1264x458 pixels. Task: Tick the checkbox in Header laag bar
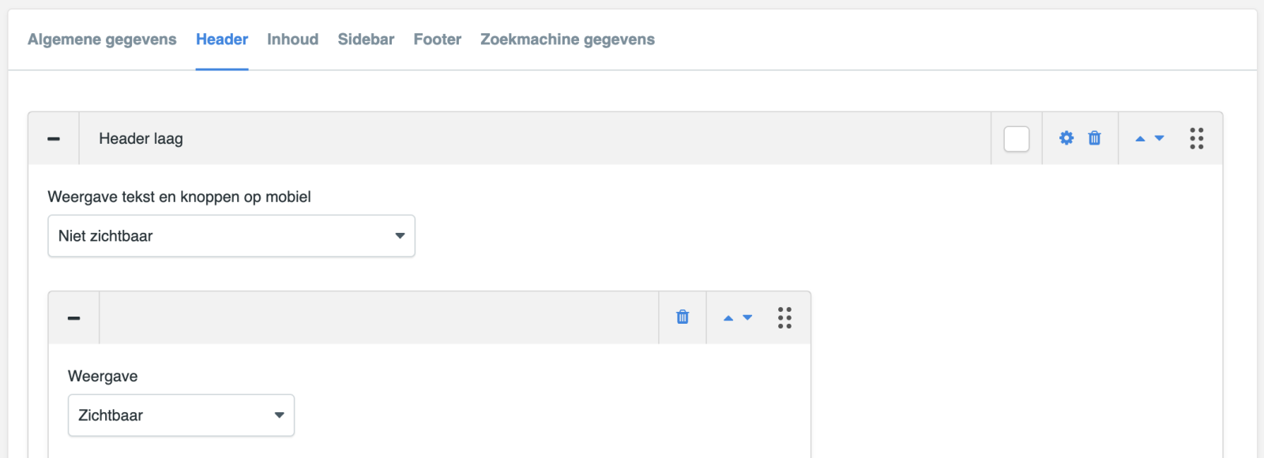click(x=1017, y=139)
